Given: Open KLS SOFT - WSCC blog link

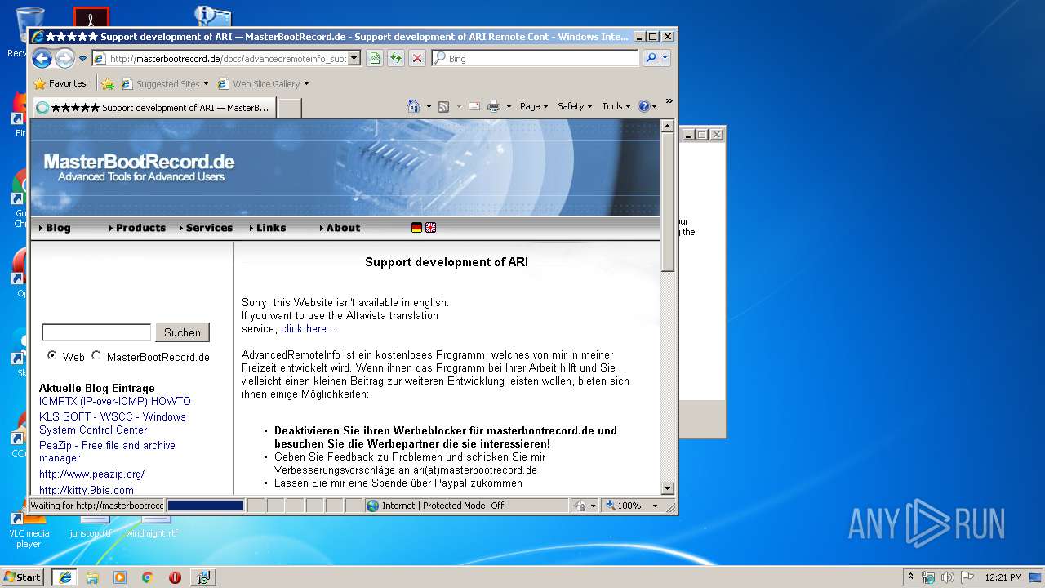Looking at the screenshot, I should pyautogui.click(x=113, y=423).
